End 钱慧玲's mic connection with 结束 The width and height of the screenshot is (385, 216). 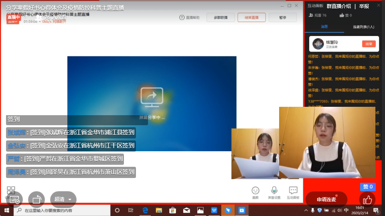coord(369,44)
